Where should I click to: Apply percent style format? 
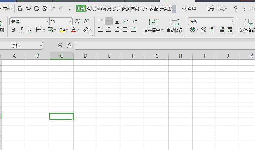203,30
